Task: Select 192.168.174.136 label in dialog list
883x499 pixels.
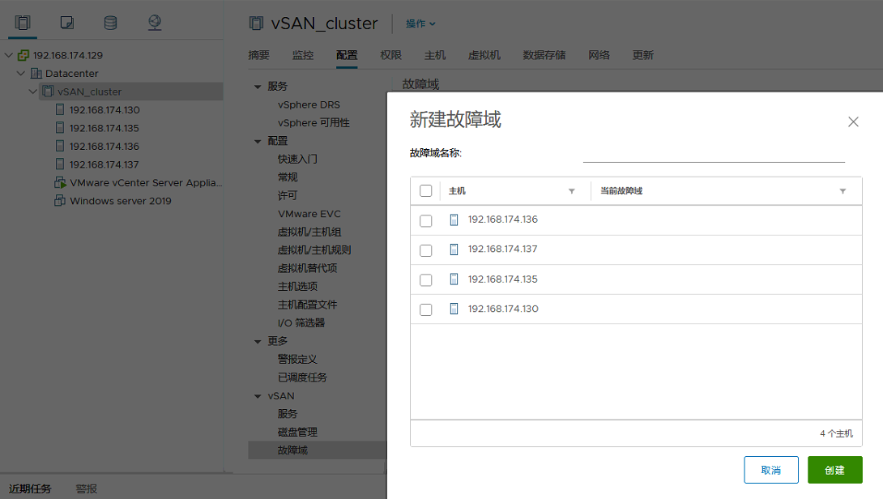Action: 503,220
